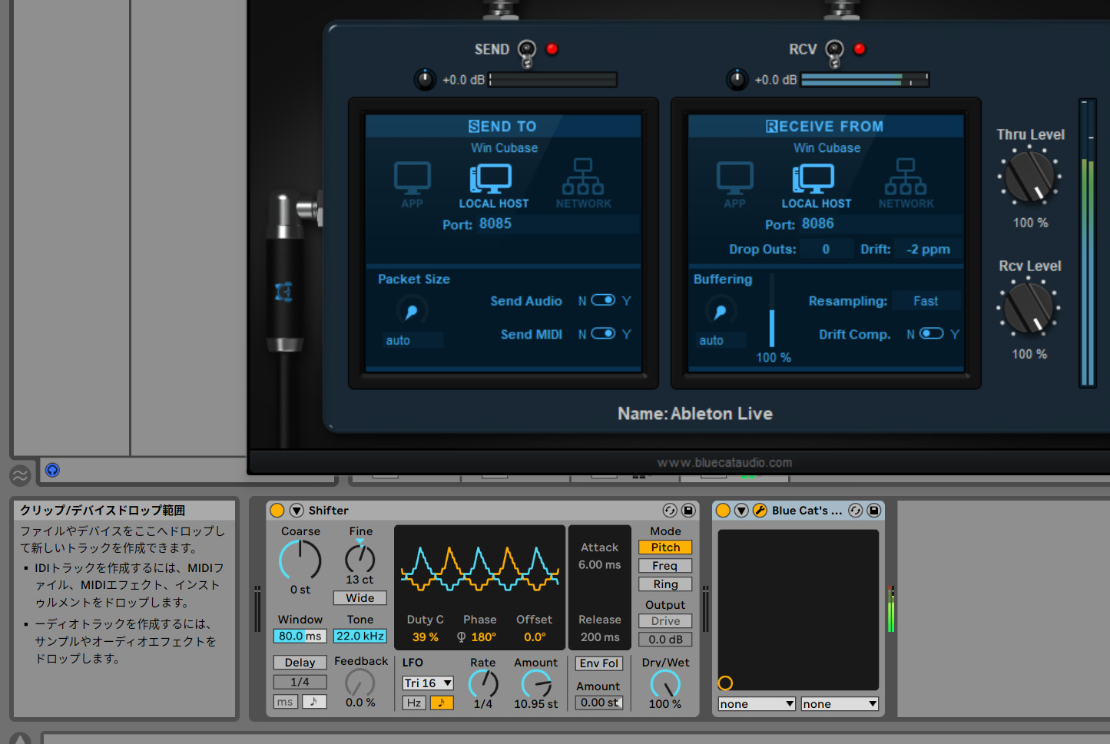Viewport: 1110px width, 744px height.
Task: Click the Window 80.0 ms field
Action: point(300,636)
